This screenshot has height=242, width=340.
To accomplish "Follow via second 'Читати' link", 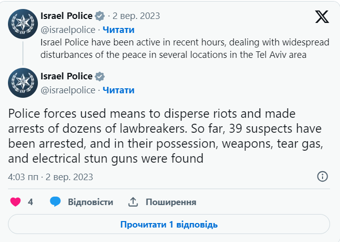I will pyautogui.click(x=118, y=90).
